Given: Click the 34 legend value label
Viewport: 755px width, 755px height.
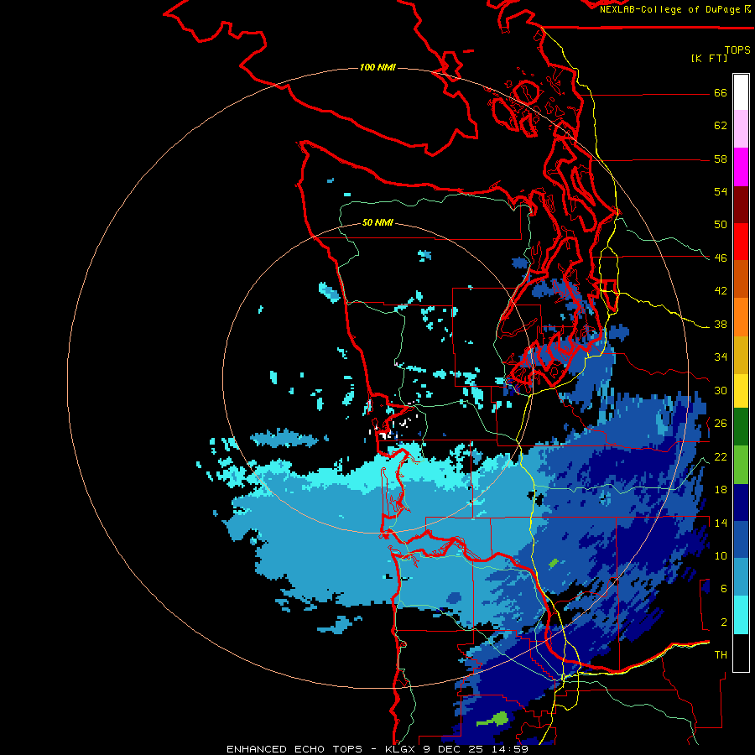Looking at the screenshot, I should click(721, 357).
